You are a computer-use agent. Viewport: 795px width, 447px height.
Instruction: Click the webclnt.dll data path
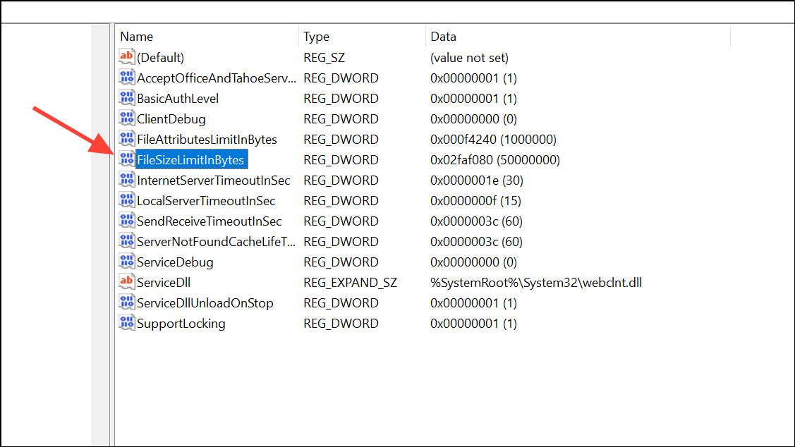536,283
